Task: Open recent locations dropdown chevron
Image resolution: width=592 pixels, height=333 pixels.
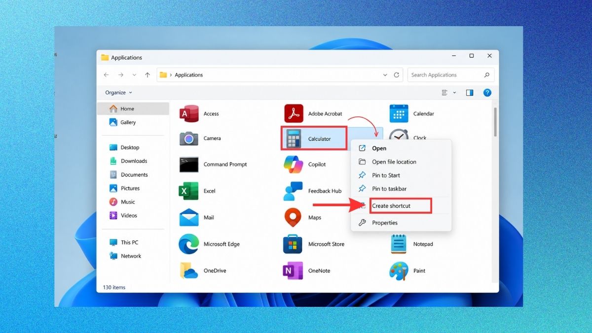Action: [134, 75]
